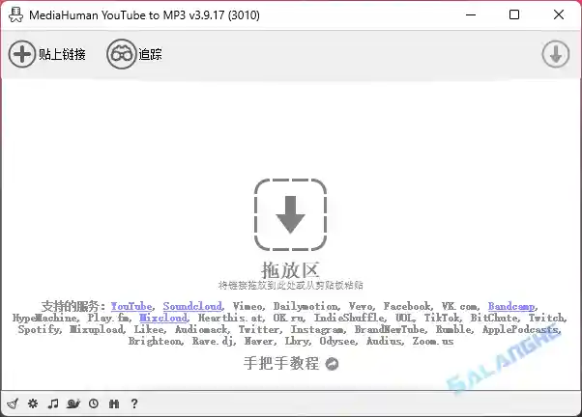This screenshot has width=582, height=417.
Task: Click the text 'Dailymotion'
Action: pos(306,306)
